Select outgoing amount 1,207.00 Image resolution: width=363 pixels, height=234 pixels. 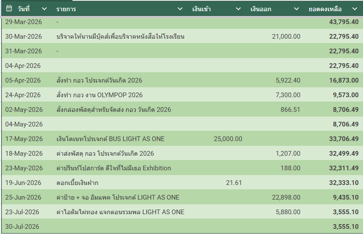tap(288, 154)
